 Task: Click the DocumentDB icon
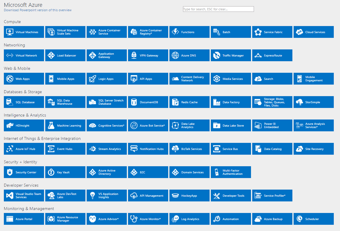(x=134, y=102)
